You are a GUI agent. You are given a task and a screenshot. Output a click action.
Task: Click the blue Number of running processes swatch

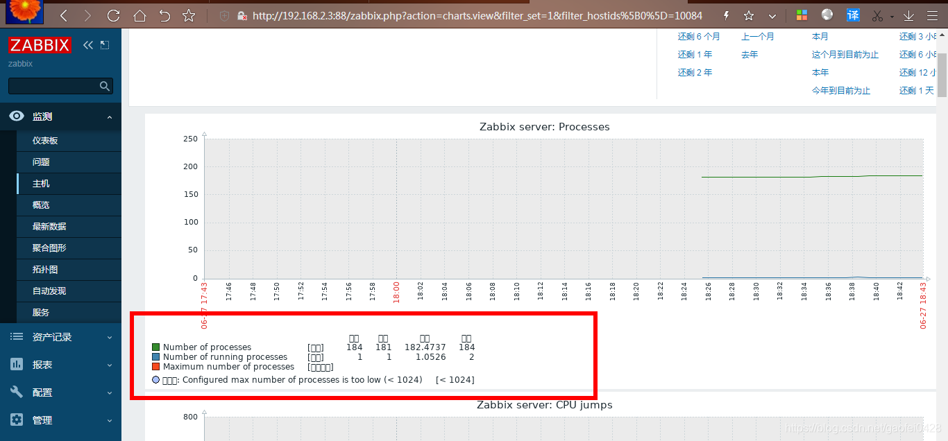[x=155, y=357]
